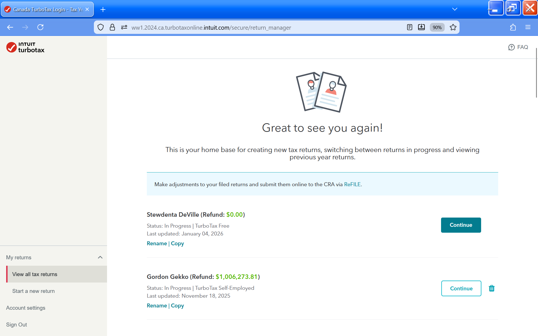
Task: Click the install app icon in address bar
Action: pos(421,27)
